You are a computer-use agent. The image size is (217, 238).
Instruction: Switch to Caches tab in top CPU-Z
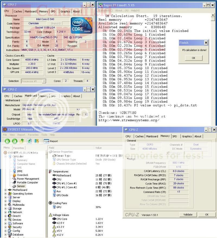[18, 11]
